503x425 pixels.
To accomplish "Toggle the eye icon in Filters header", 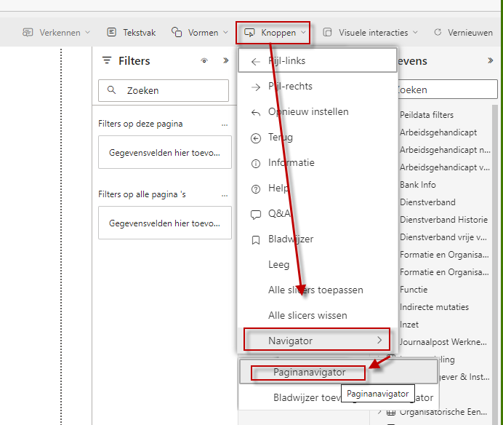I will point(205,61).
